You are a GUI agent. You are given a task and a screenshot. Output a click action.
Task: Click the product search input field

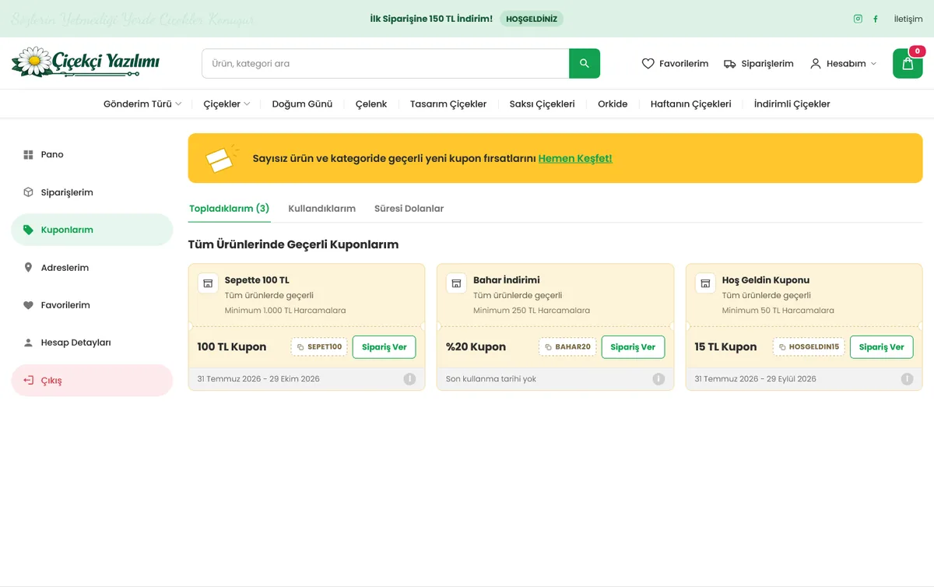pyautogui.click(x=385, y=64)
